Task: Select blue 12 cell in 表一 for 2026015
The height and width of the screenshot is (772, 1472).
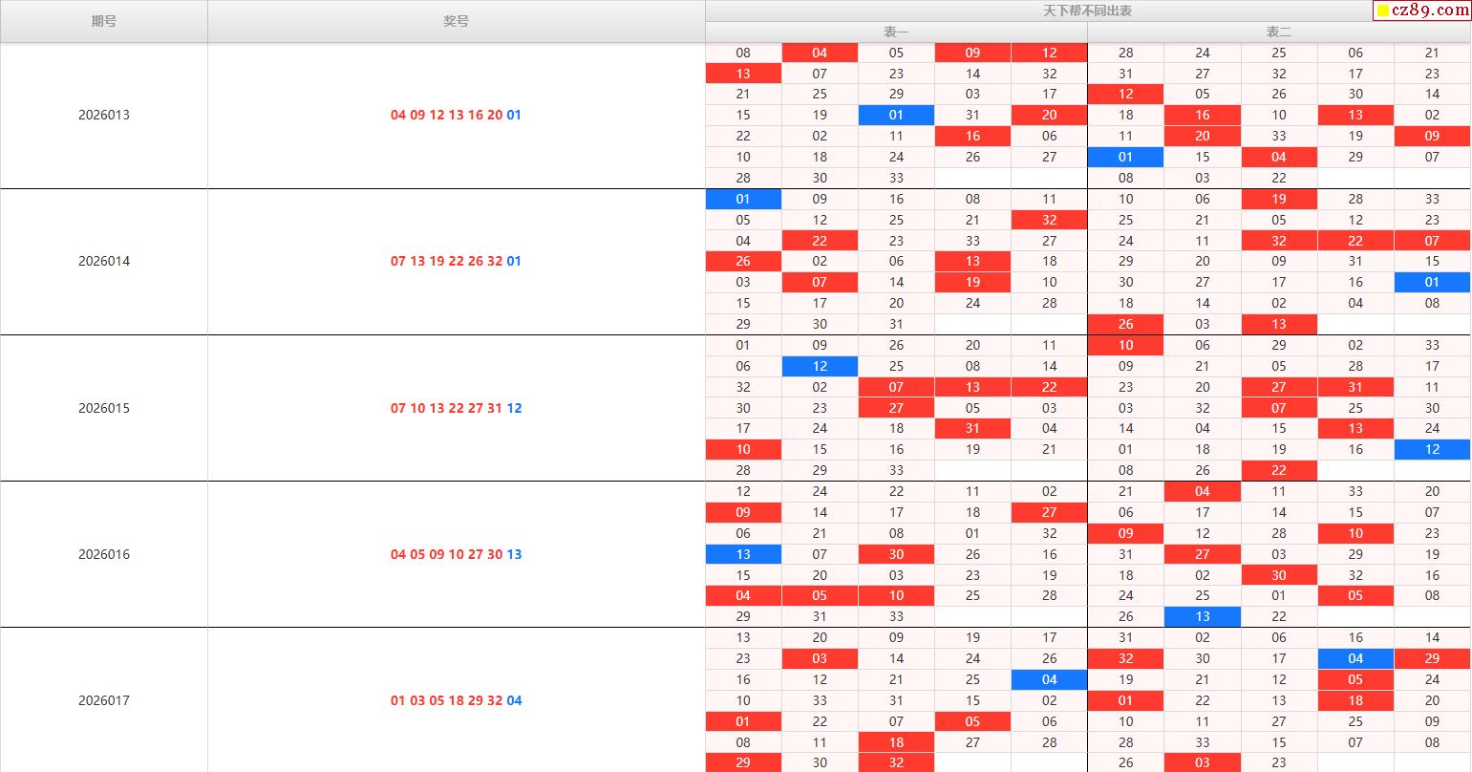Action: pyautogui.click(x=820, y=366)
